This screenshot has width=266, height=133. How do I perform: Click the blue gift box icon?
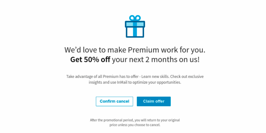pyautogui.click(x=135, y=26)
